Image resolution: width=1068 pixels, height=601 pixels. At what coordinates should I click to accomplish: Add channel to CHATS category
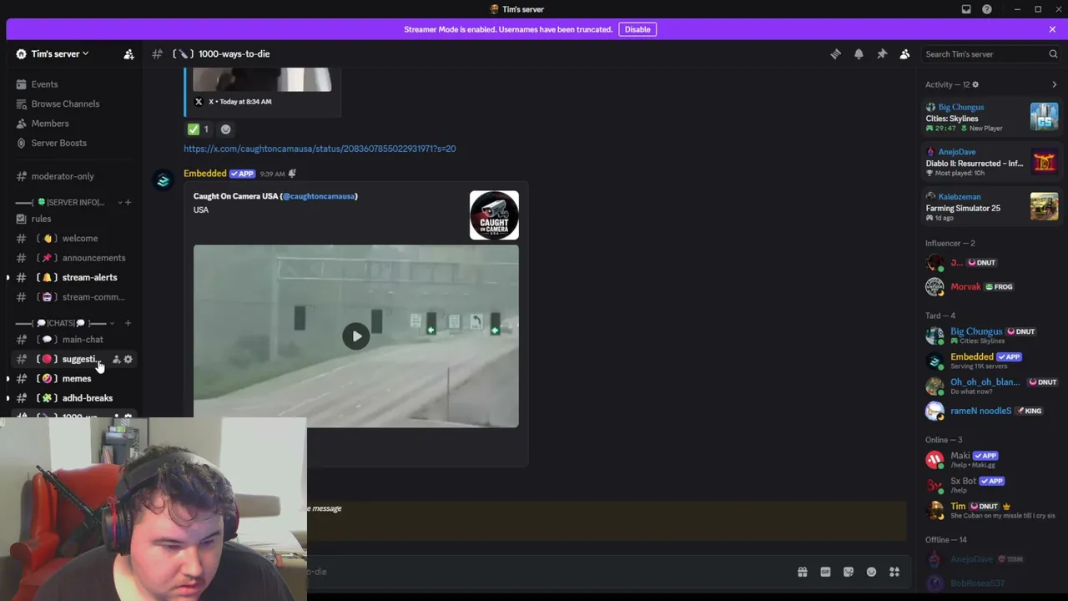[128, 323]
